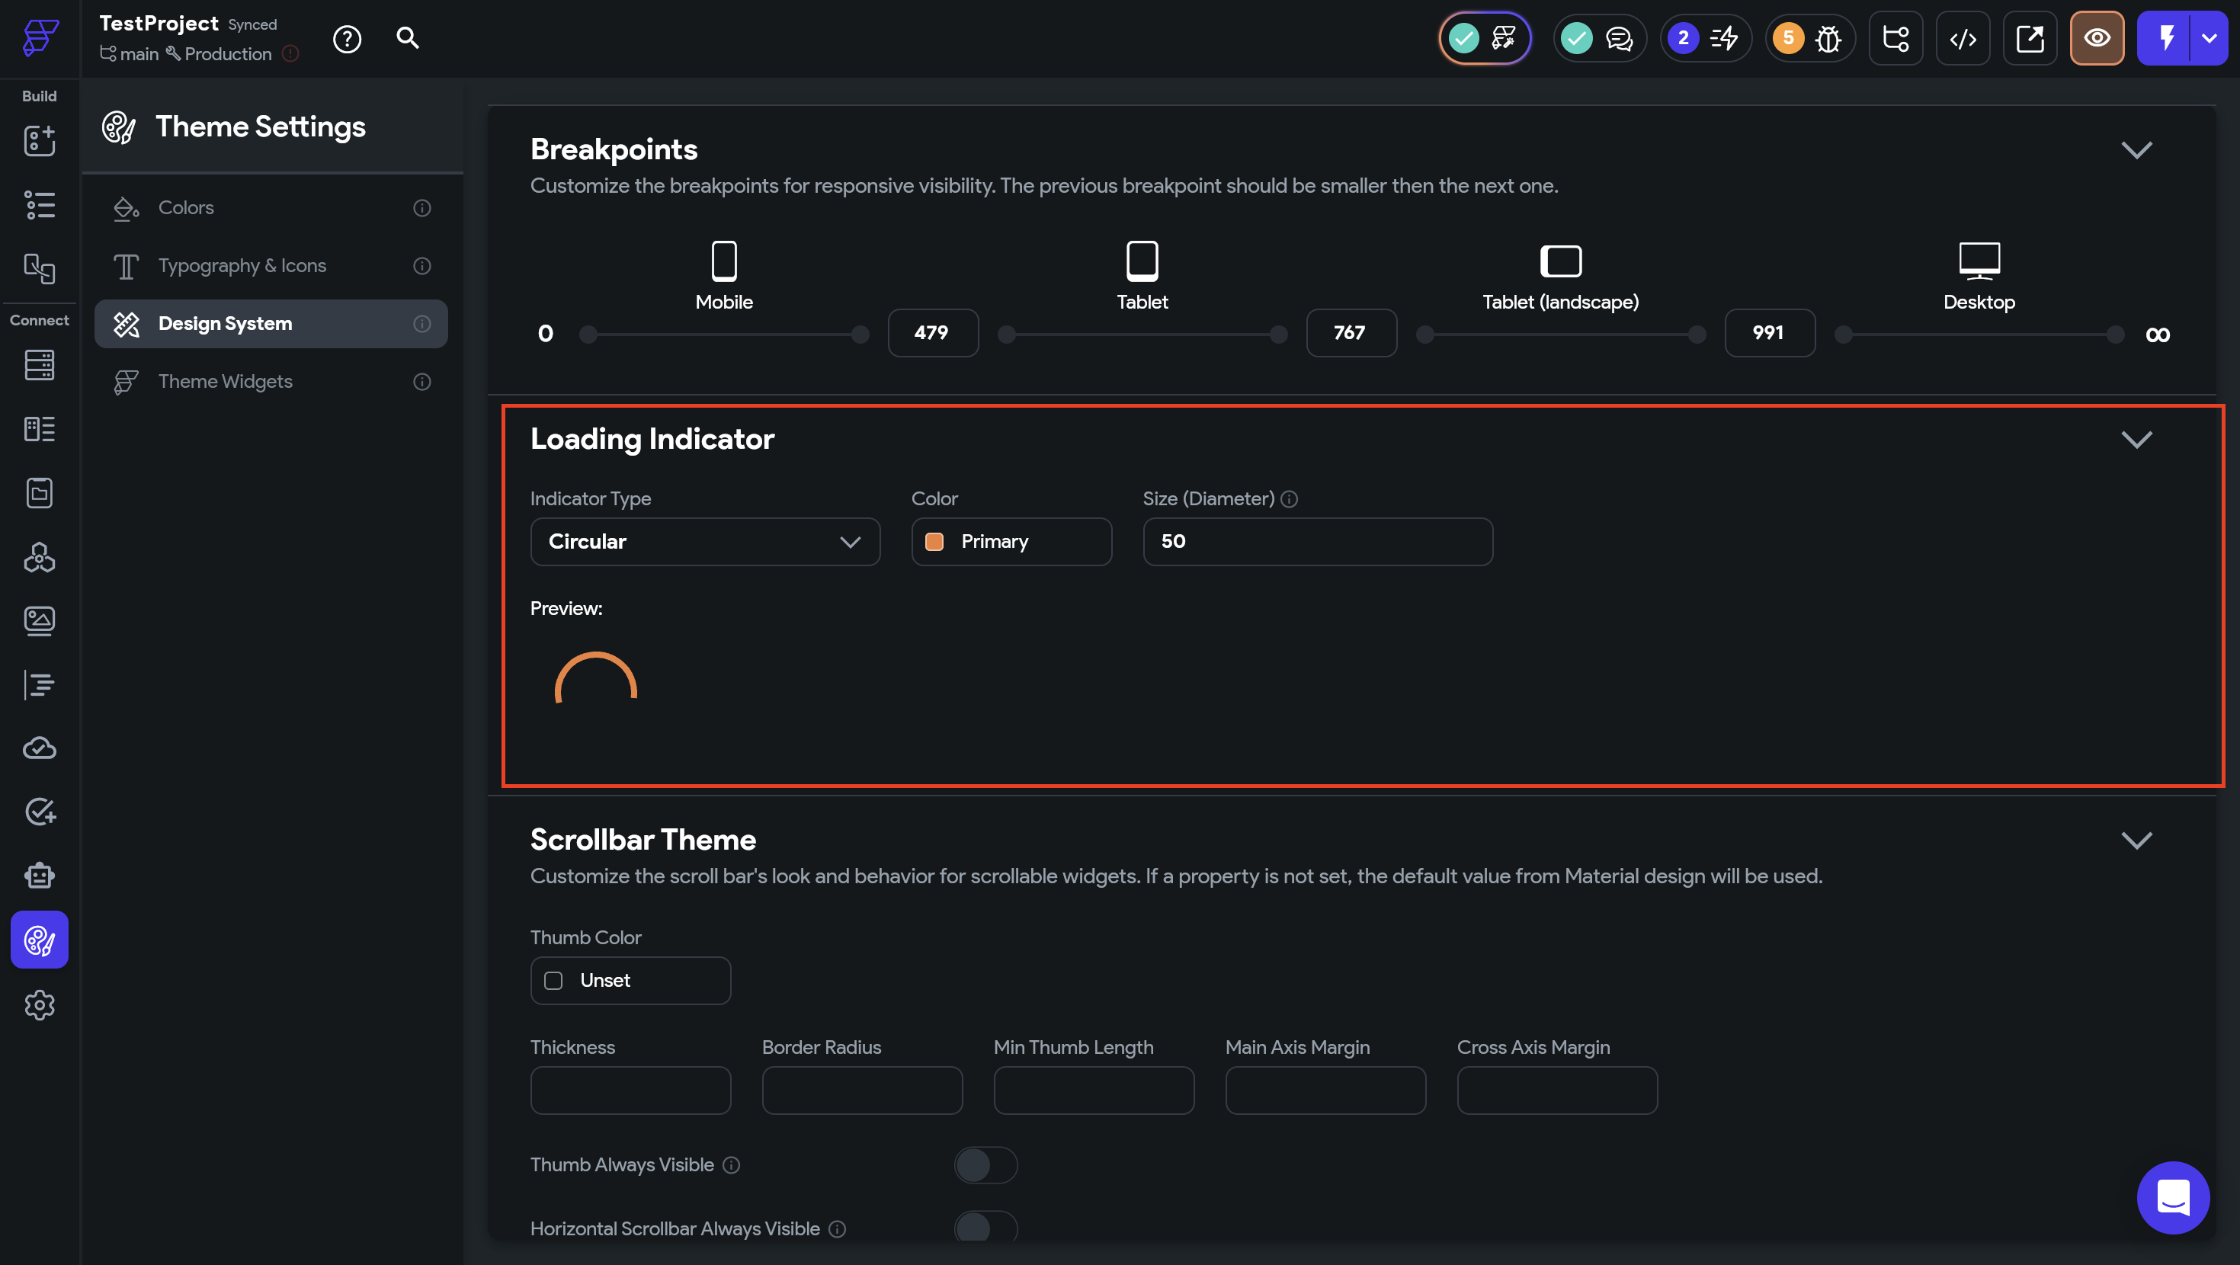Click the search magnifier icon
The image size is (2240, 1265).
(407, 38)
